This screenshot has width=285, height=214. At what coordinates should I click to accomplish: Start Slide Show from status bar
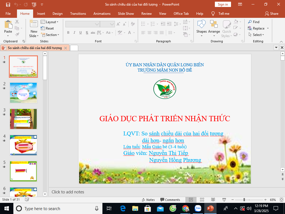pos(224,200)
